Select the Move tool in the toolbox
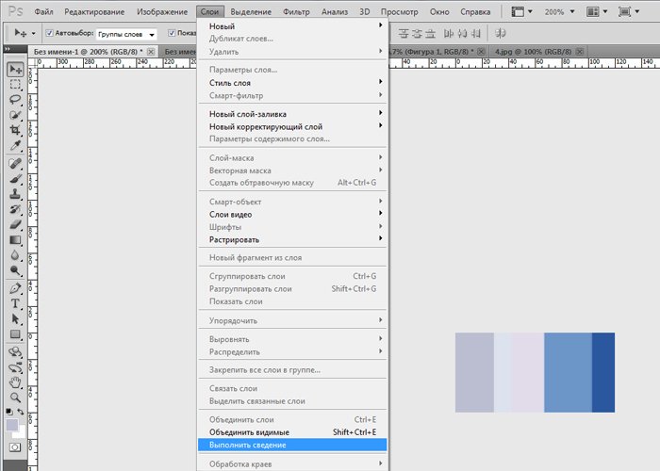660x471 pixels. (16, 69)
